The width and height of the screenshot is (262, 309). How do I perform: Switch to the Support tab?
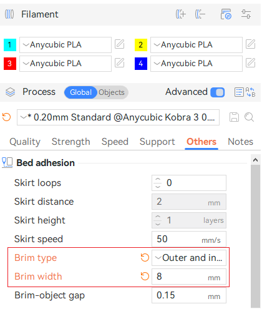coord(157,142)
